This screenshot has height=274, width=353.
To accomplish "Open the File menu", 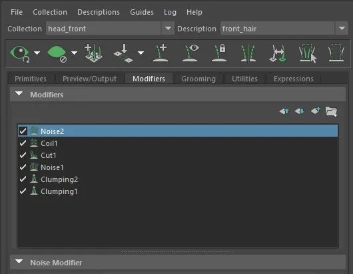I will point(17,12).
